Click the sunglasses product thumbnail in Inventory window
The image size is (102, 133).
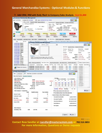34,50
